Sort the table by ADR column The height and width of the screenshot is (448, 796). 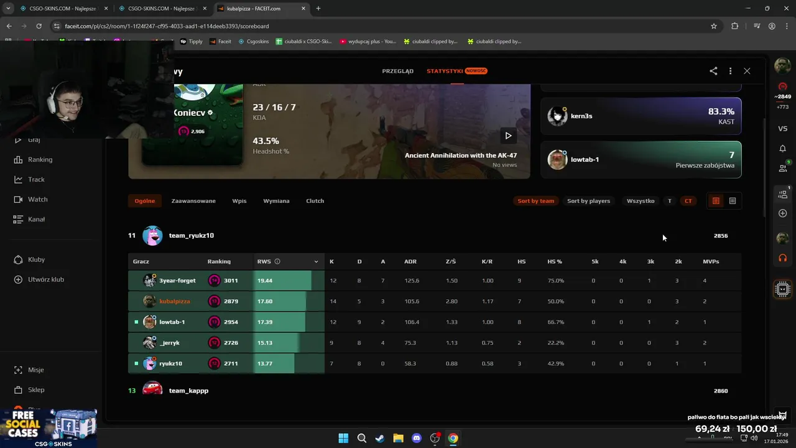pos(410,261)
